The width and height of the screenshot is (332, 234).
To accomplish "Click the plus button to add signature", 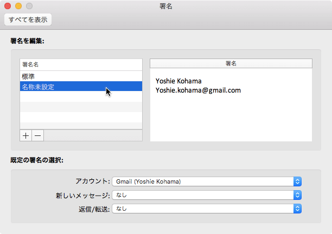I will [x=25, y=135].
